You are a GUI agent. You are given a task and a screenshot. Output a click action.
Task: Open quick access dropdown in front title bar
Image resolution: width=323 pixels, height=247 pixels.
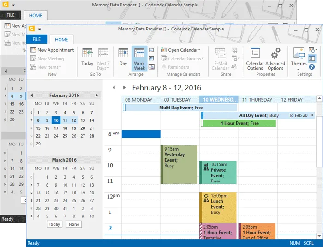(39, 29)
